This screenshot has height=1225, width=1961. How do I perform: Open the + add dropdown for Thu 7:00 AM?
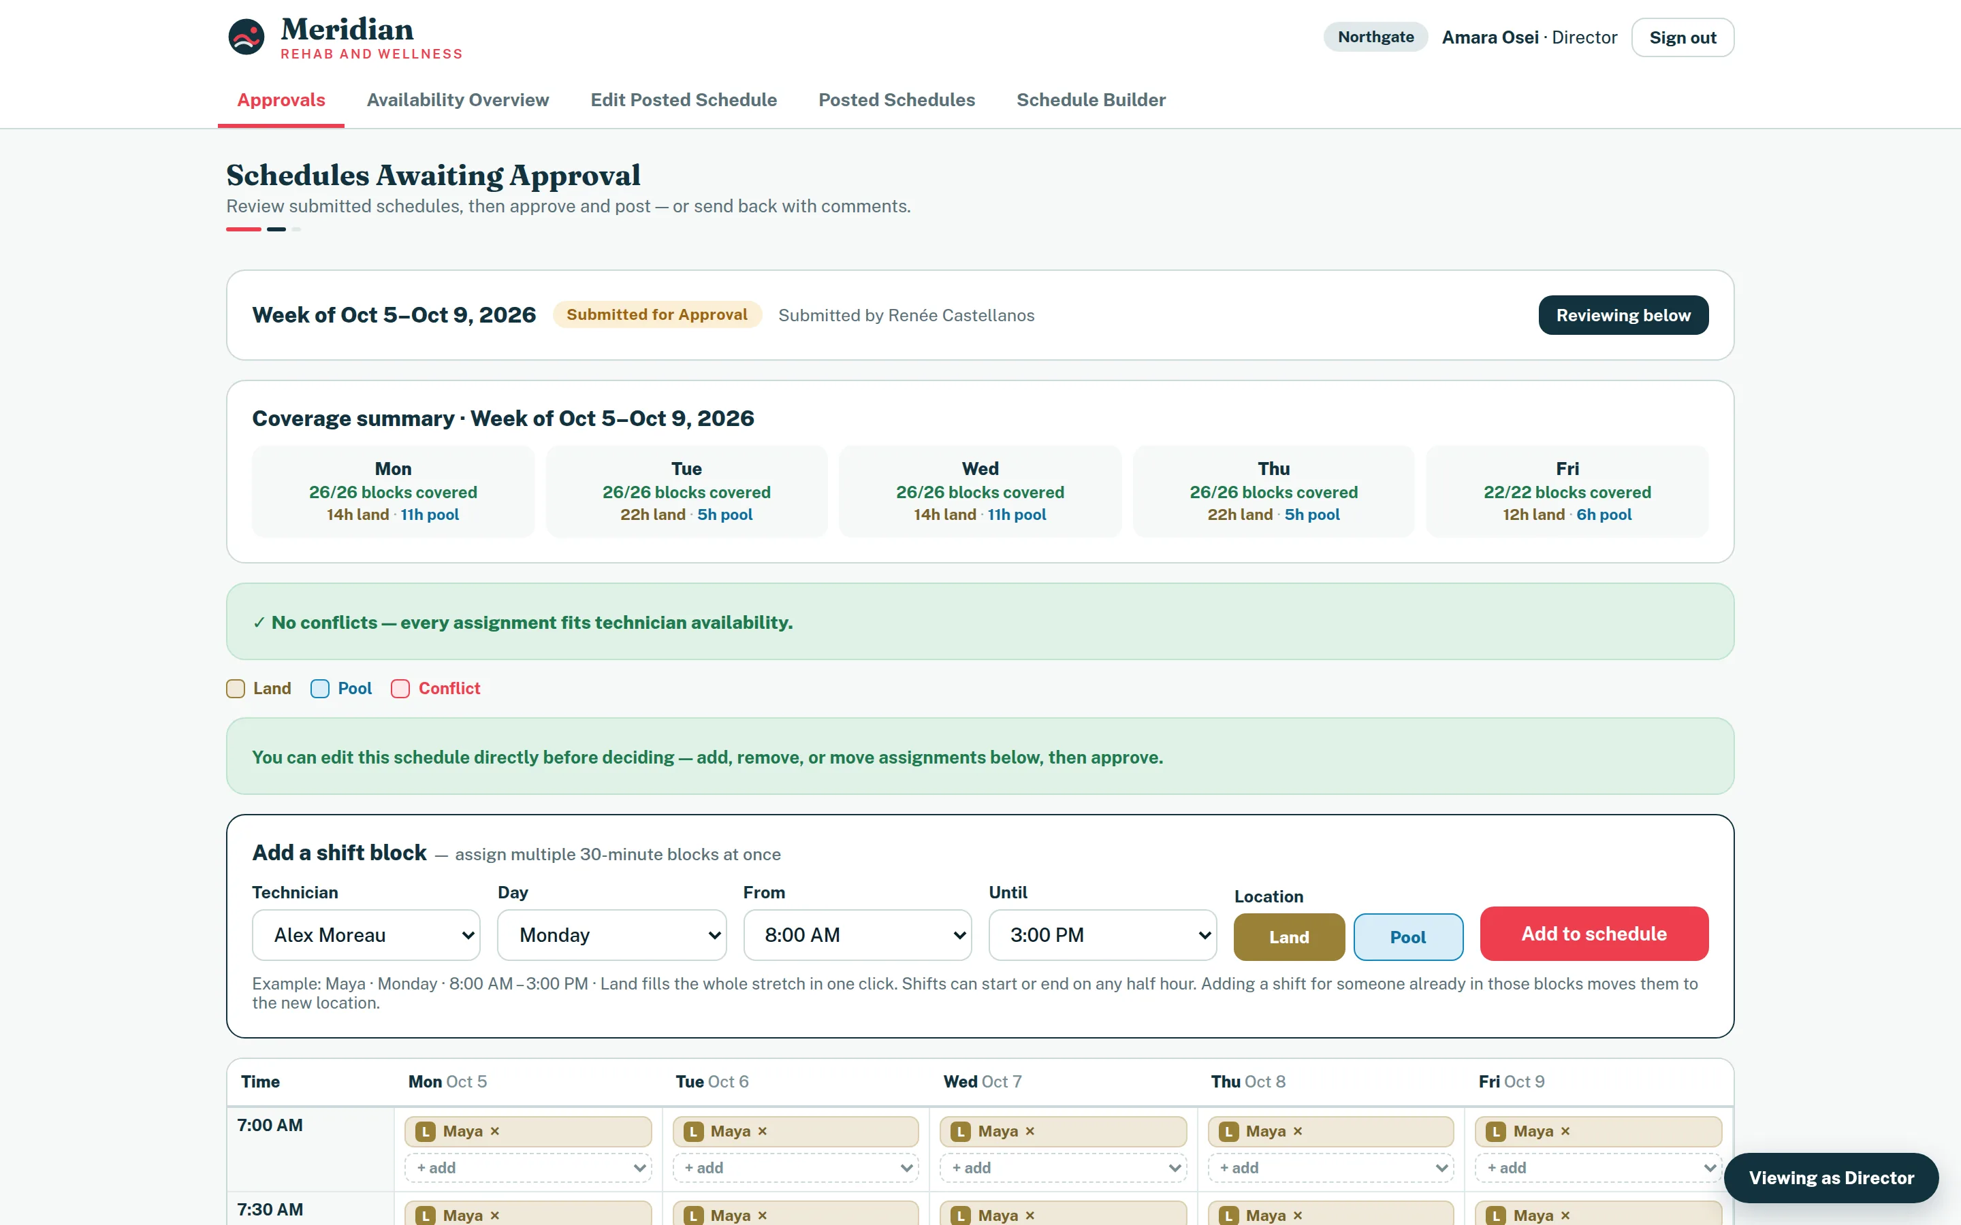pyautogui.click(x=1330, y=1167)
